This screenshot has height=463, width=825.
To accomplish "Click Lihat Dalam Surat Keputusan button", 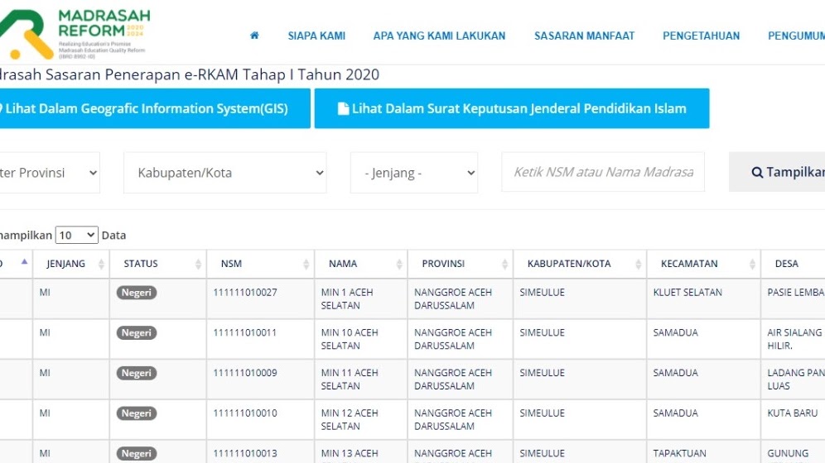I will pyautogui.click(x=511, y=108).
